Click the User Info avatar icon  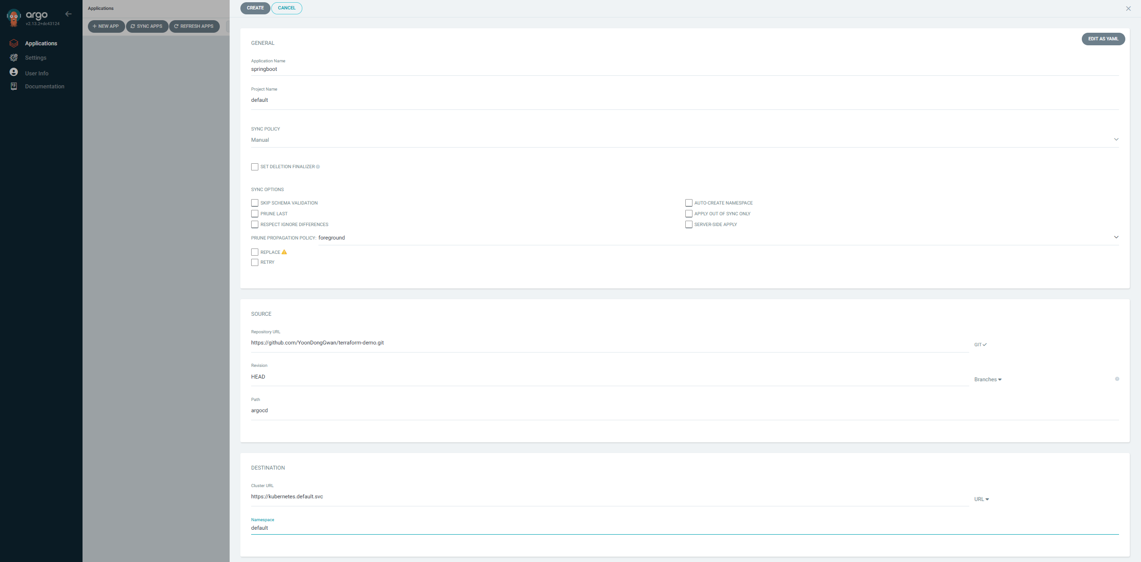pos(14,72)
